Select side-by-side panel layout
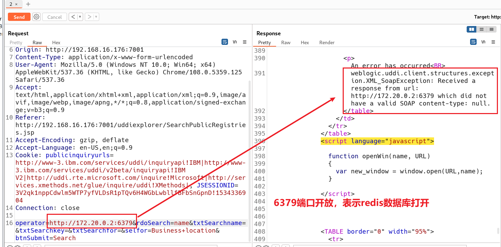 pos(472,29)
